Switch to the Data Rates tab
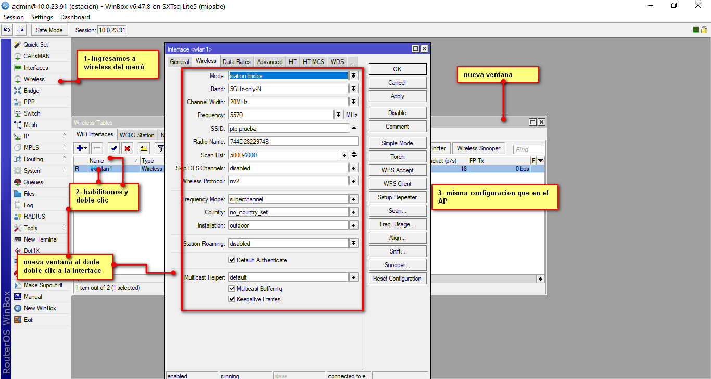 point(236,62)
